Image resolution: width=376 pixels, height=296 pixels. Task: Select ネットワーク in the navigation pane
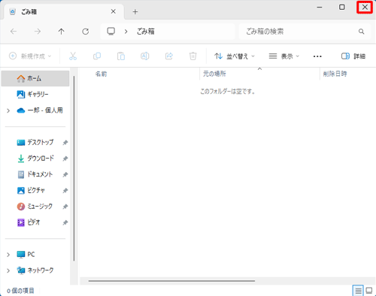coord(35,270)
